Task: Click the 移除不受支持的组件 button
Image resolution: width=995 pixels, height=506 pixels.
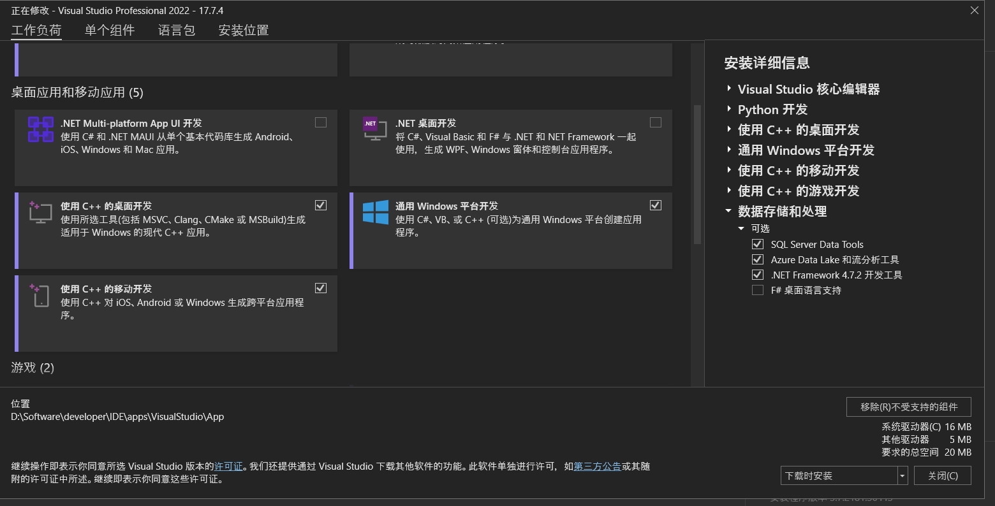Action: (x=908, y=407)
